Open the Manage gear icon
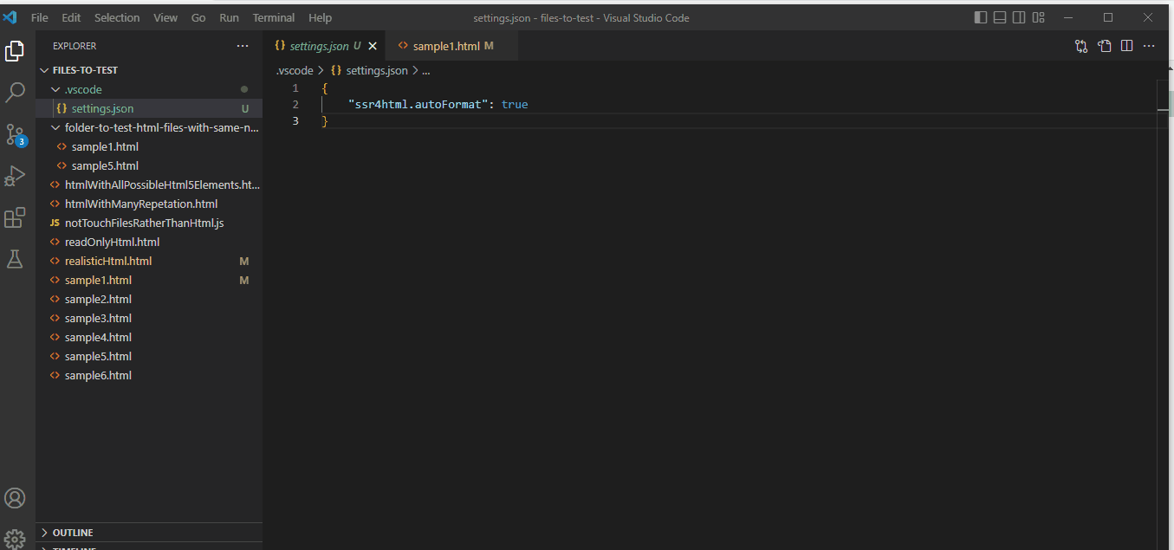The image size is (1174, 550). (15, 539)
